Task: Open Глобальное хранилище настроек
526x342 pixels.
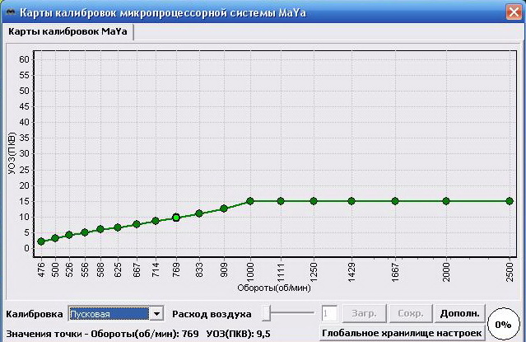Action: point(401,334)
